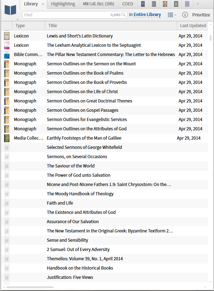
Task: Switch to the Highlighting tab
Action: click(x=63, y=4)
